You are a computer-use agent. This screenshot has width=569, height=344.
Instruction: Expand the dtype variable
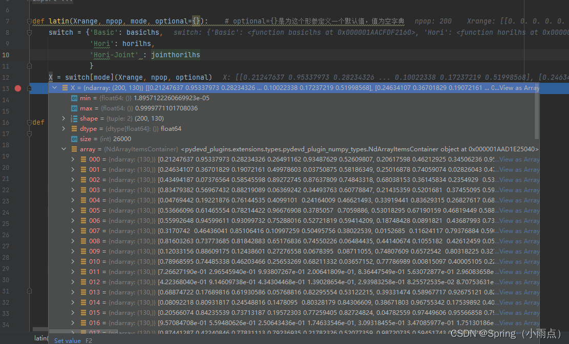click(x=64, y=128)
